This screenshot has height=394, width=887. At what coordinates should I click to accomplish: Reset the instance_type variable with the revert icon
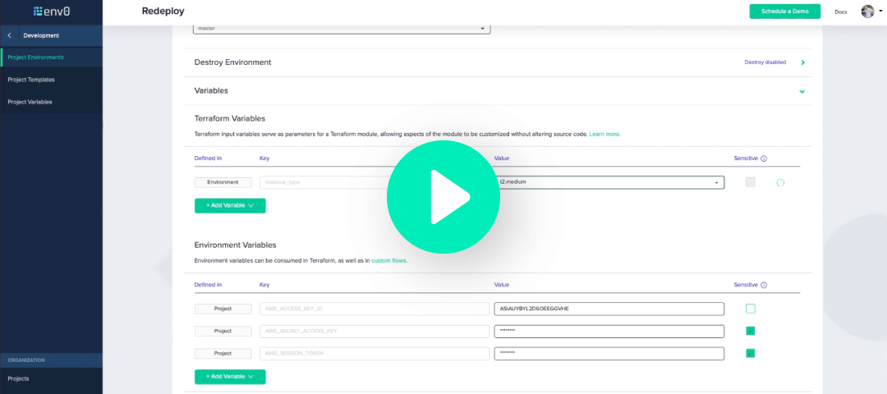780,182
